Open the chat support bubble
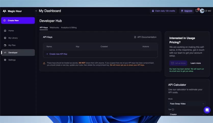This screenshot has height=123, width=213. tap(207, 110)
